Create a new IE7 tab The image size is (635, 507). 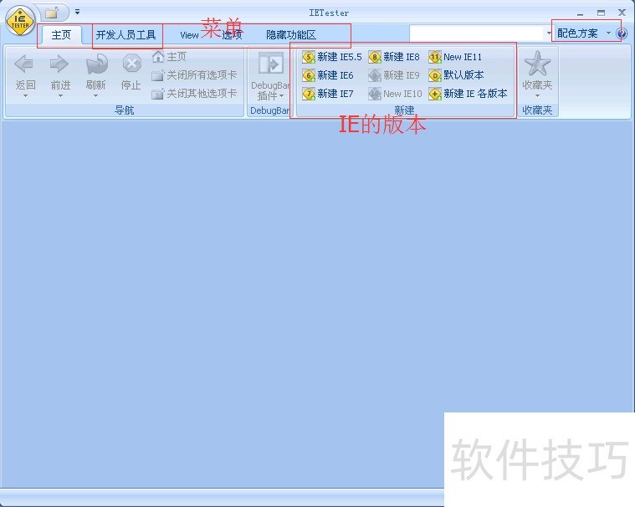[328, 94]
